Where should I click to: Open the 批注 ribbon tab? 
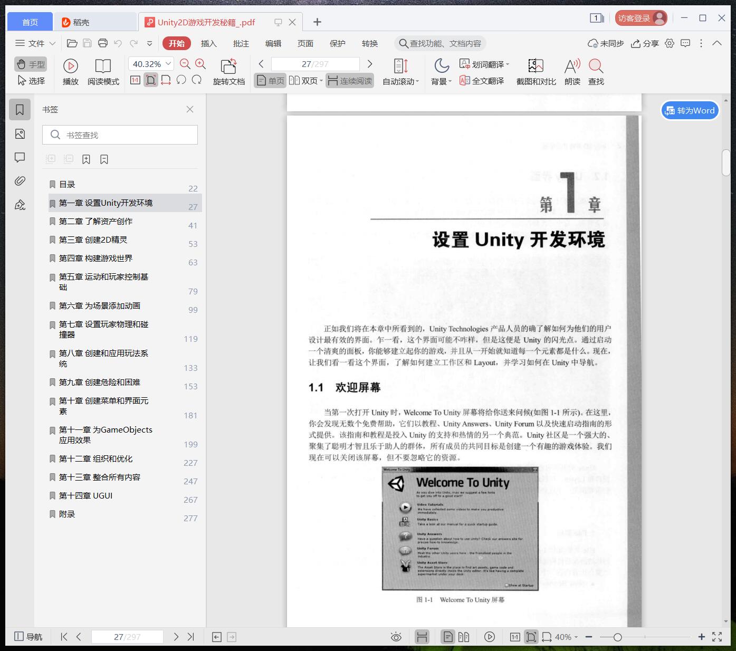pos(241,43)
